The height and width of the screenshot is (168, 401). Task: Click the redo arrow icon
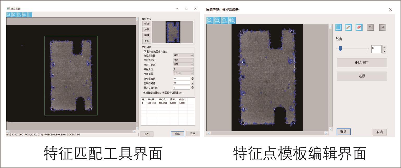(x=382, y=27)
